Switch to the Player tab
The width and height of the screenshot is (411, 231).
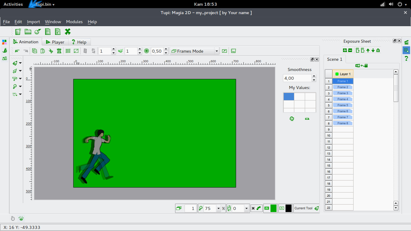point(55,42)
